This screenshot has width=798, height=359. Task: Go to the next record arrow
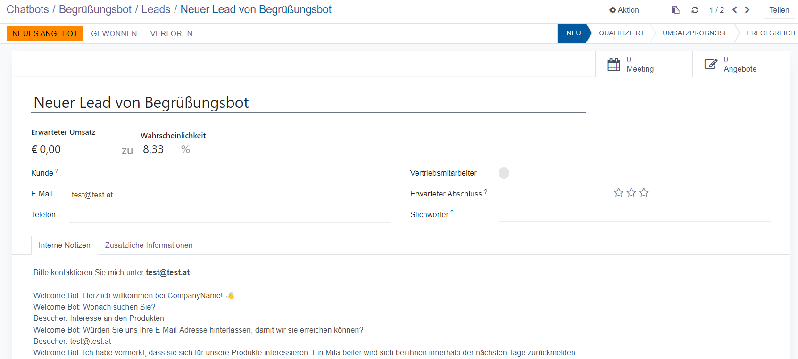(x=747, y=10)
